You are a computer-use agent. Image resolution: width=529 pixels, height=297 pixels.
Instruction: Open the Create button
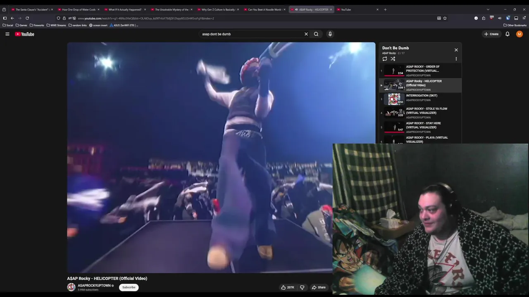492,34
